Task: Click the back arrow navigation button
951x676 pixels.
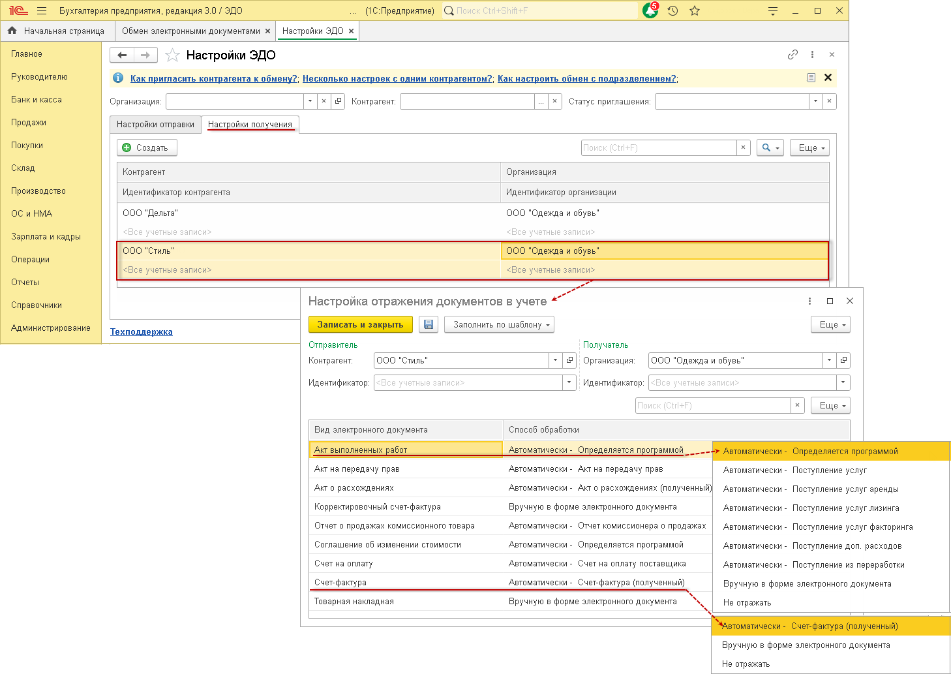Action: pos(122,55)
